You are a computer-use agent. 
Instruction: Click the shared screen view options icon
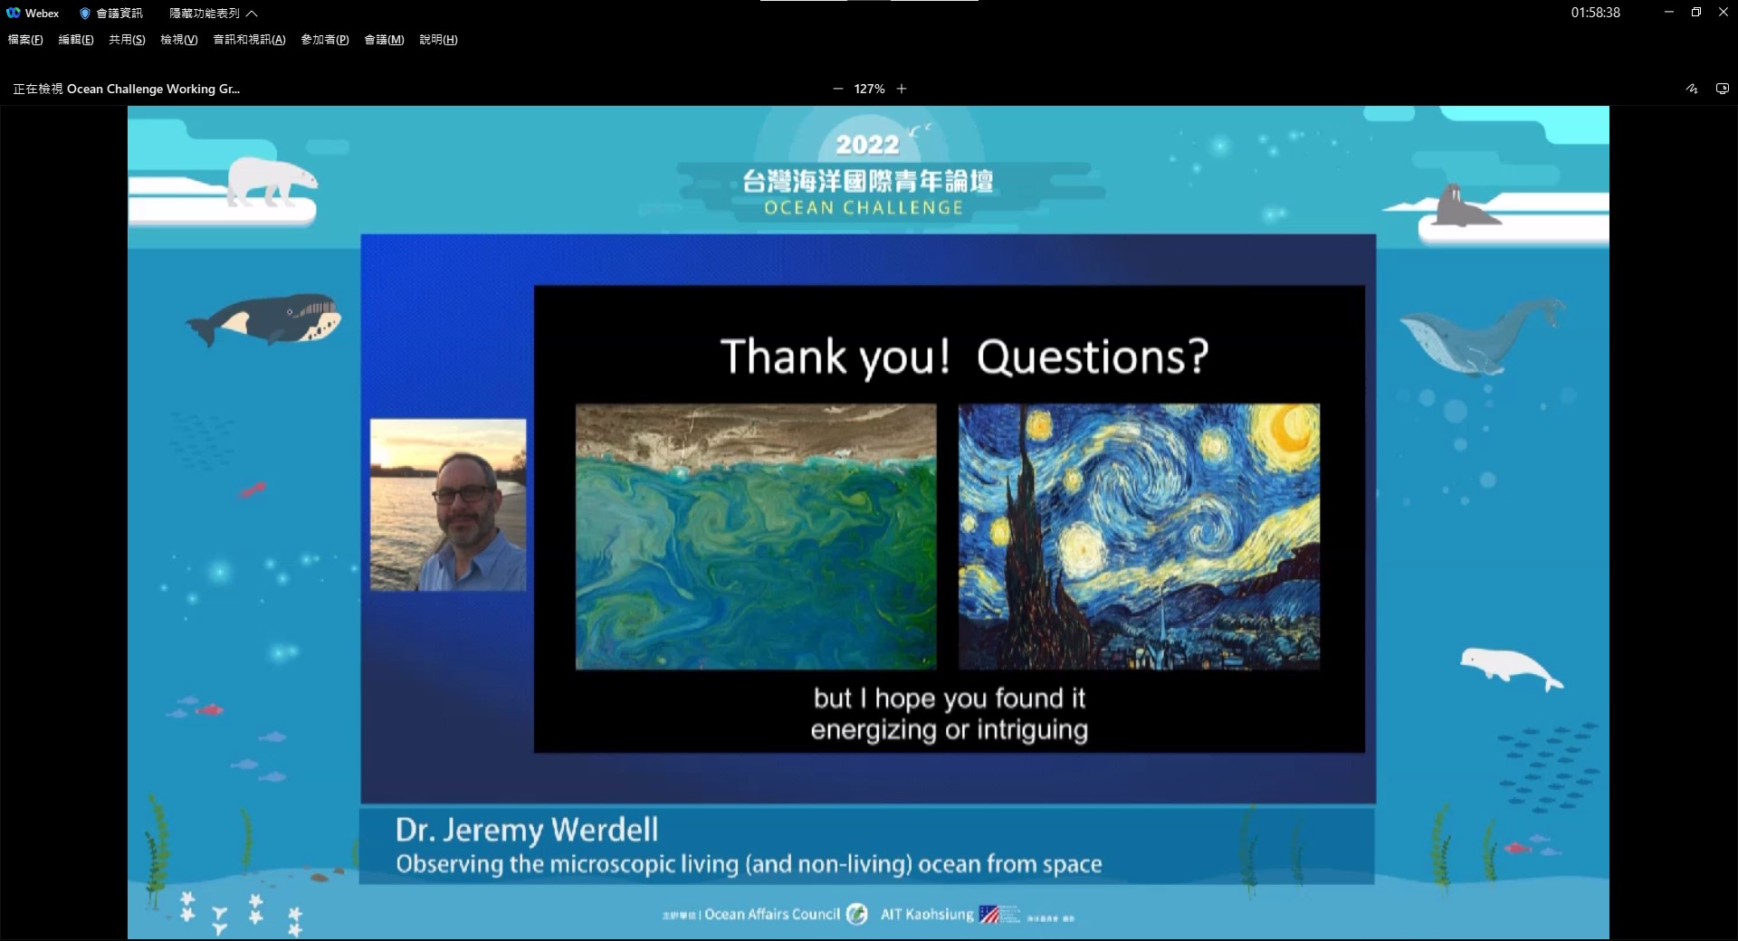1723,89
